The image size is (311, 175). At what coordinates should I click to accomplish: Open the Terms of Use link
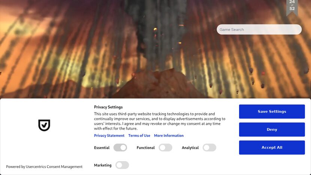click(139, 136)
